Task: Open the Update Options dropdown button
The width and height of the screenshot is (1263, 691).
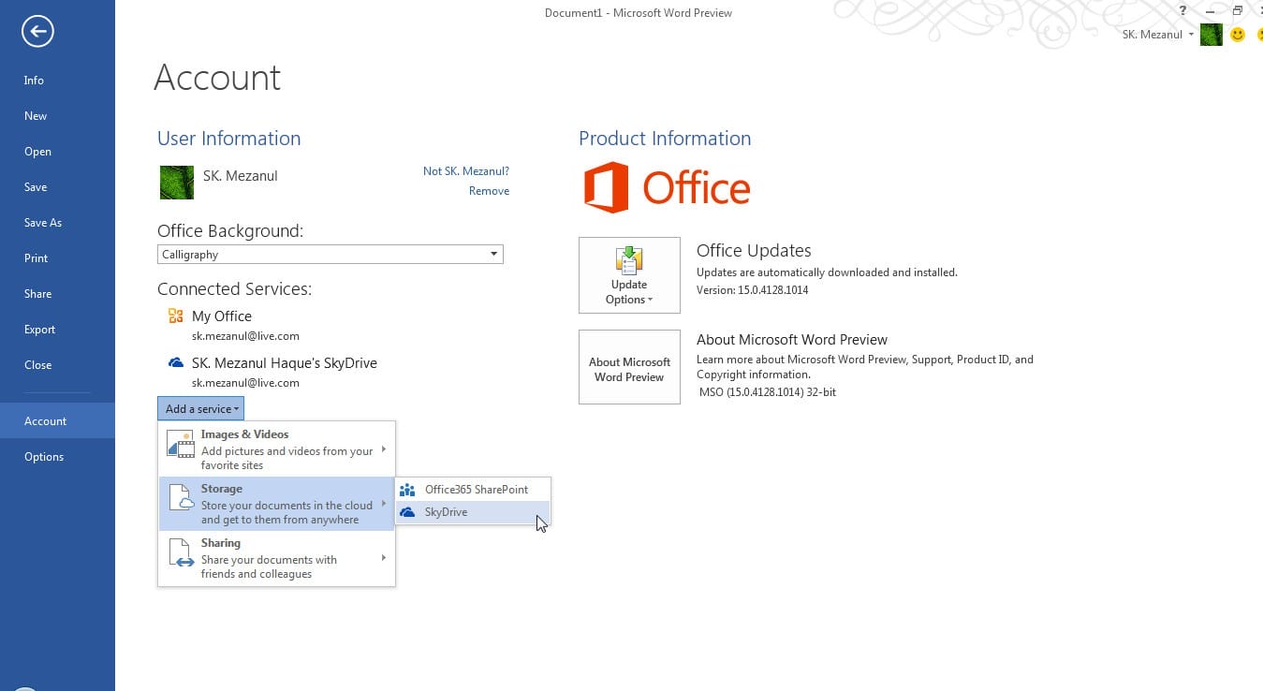Action: (629, 274)
